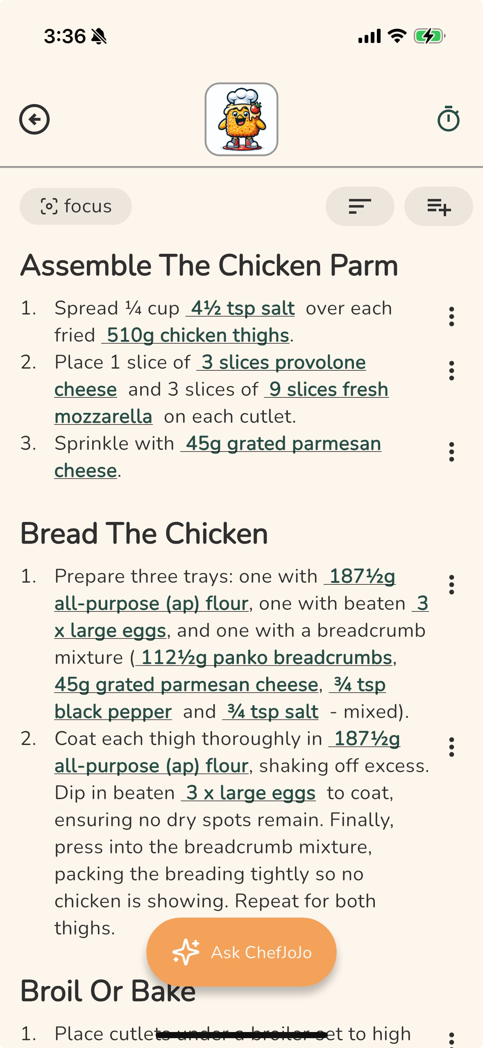
Task: Tap the back arrow icon
Action: tap(34, 119)
